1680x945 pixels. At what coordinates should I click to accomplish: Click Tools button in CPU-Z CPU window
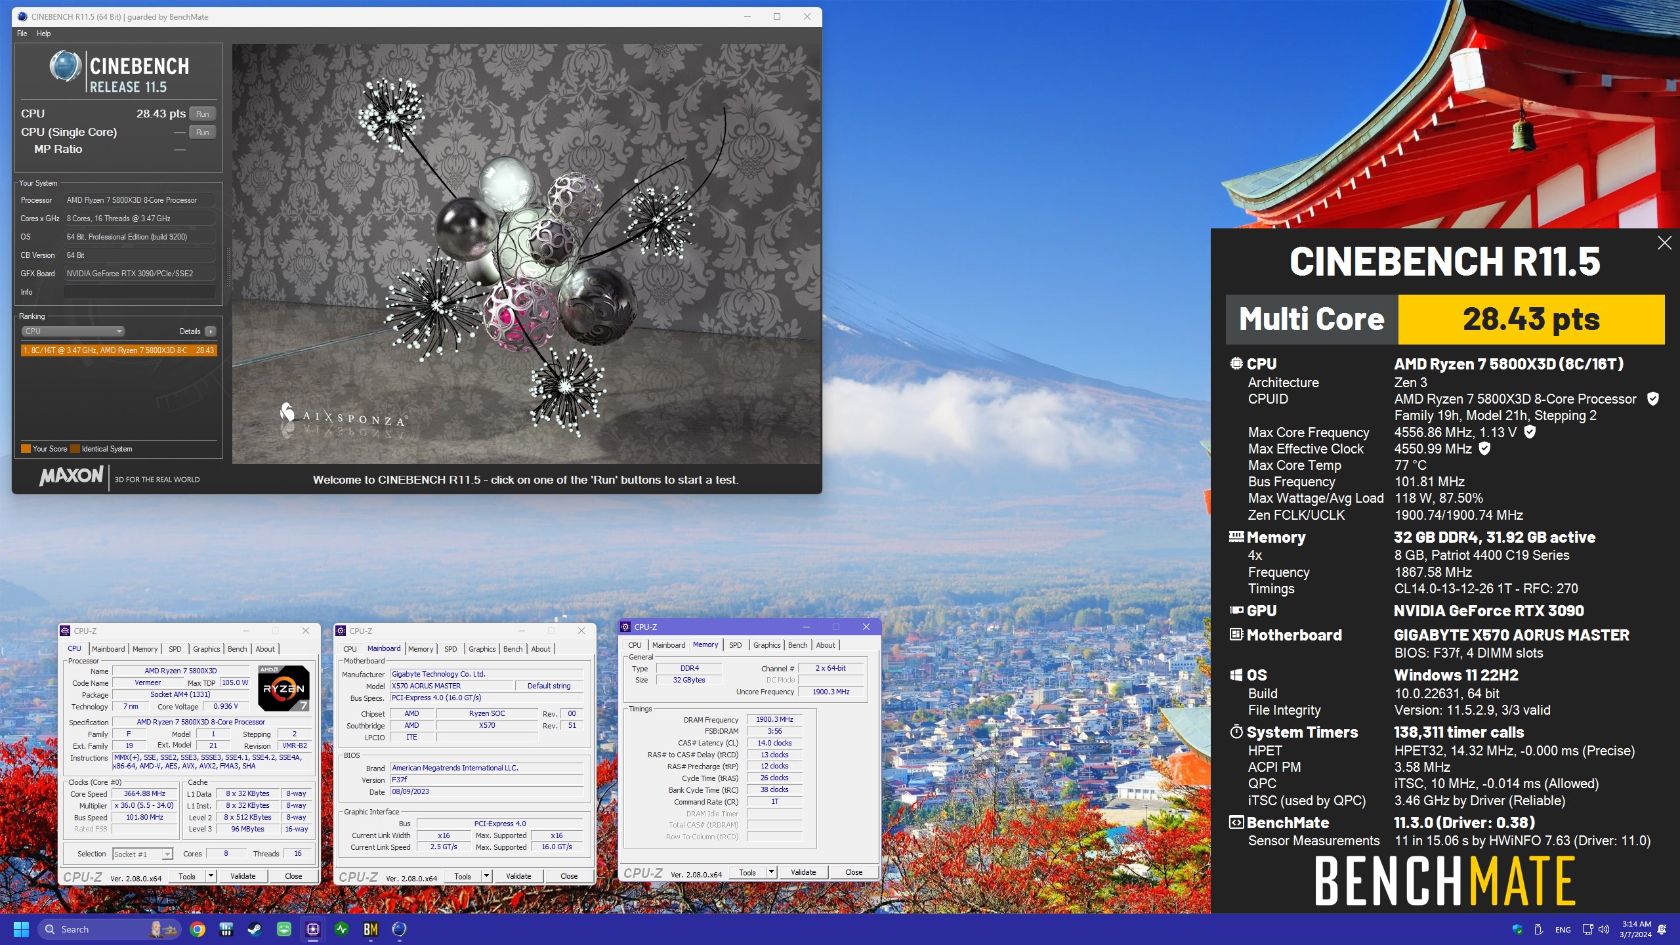point(187,876)
